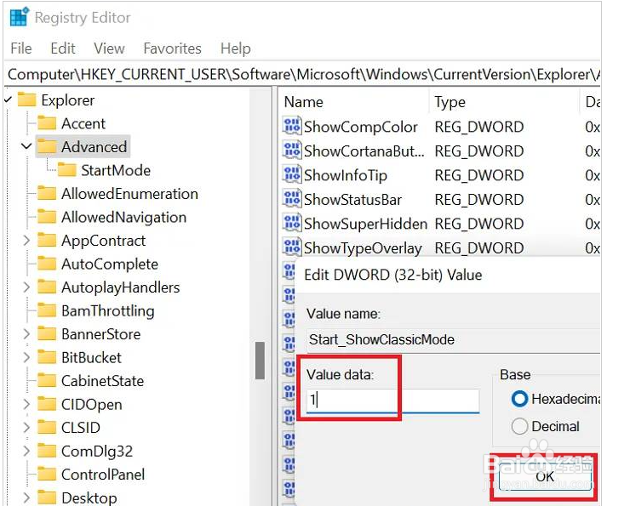
Task: Select the CabinetState tree label
Action: [102, 381]
